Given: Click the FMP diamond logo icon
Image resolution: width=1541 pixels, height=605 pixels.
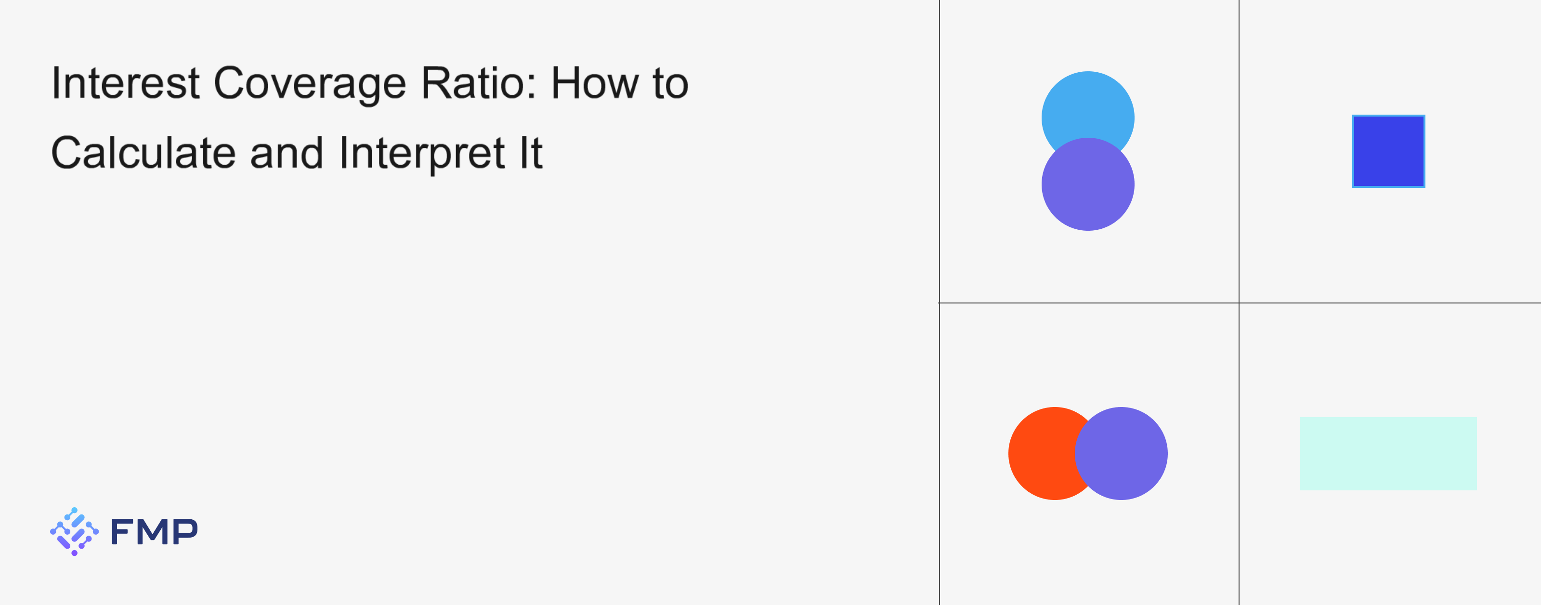Looking at the screenshot, I should [x=74, y=531].
